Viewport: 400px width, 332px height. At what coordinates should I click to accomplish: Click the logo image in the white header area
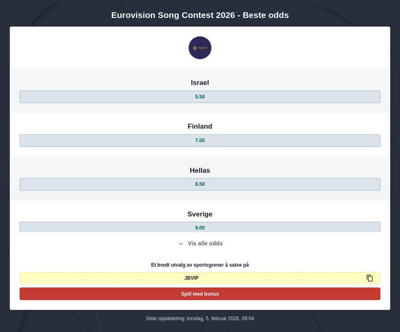click(x=200, y=47)
